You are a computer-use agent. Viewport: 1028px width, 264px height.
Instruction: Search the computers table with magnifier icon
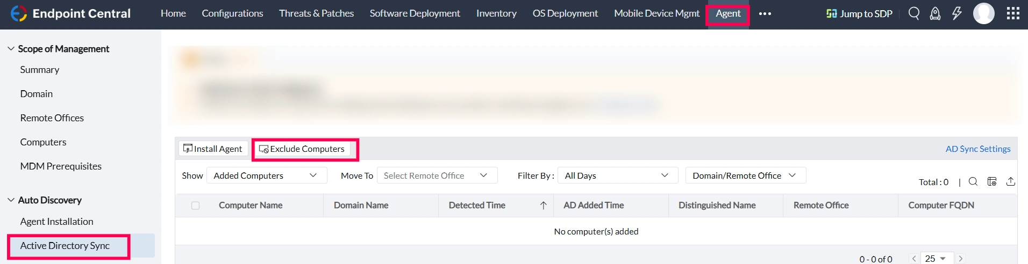coord(973,181)
